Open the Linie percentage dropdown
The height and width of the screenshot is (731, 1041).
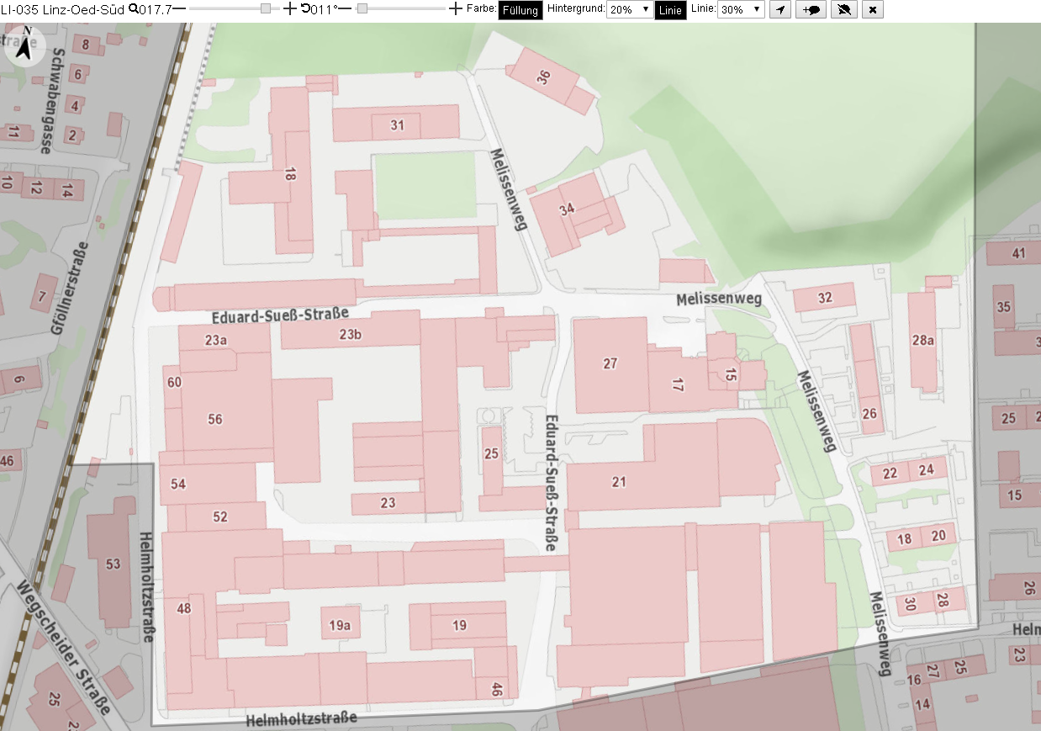(741, 10)
